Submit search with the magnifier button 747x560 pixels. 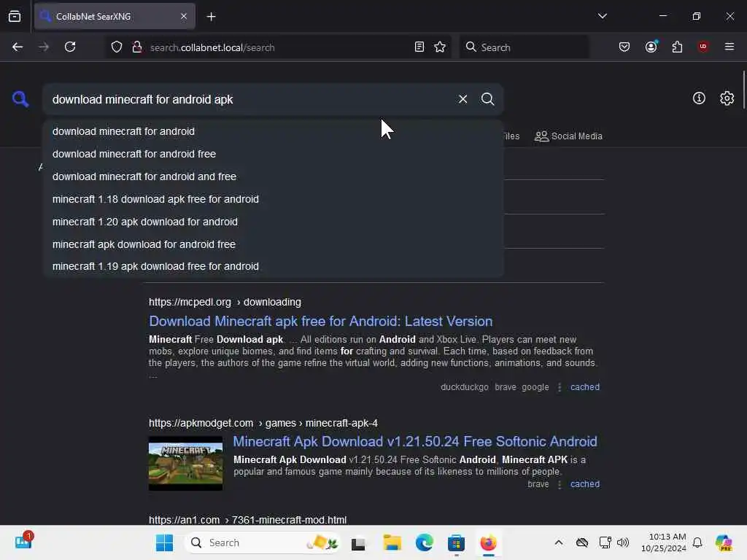coord(487,99)
